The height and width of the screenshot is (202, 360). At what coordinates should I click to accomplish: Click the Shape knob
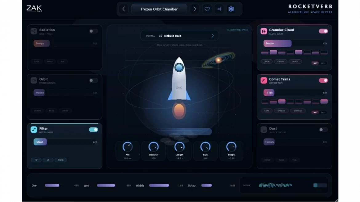tap(231, 147)
